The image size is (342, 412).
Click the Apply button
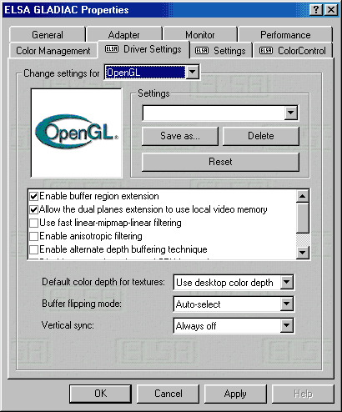click(235, 394)
